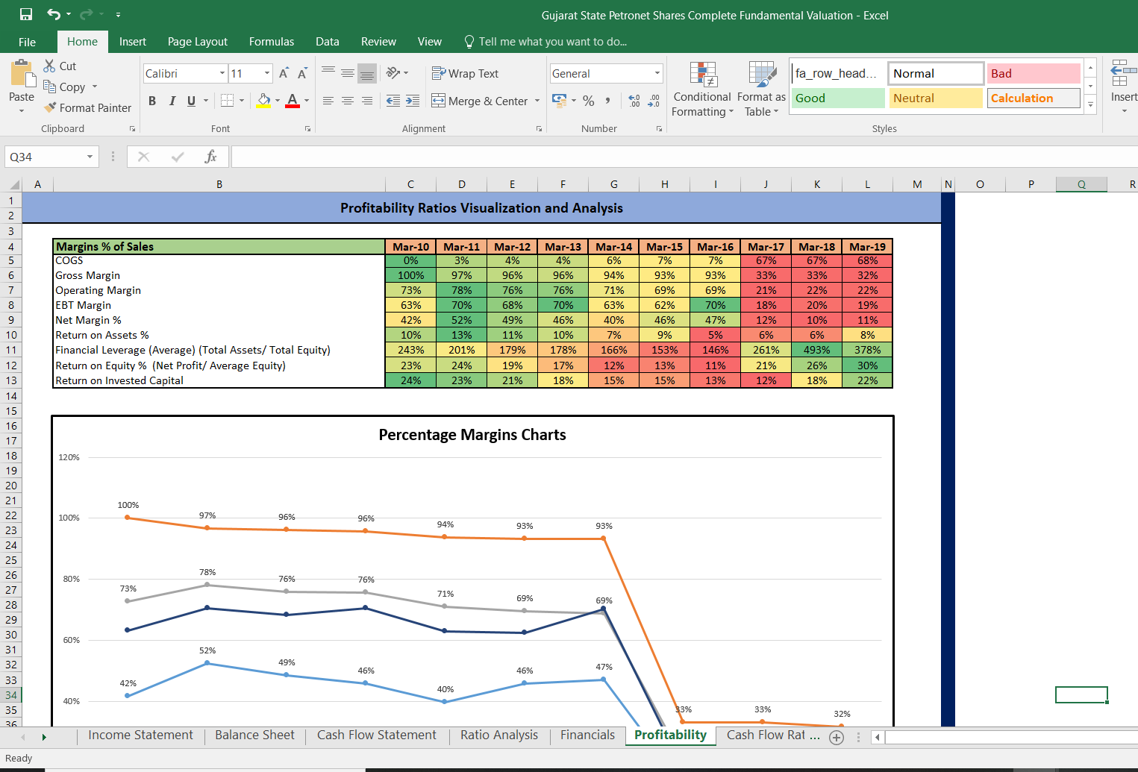Select column G header
Viewport: 1138px width, 772px height.
613,184
